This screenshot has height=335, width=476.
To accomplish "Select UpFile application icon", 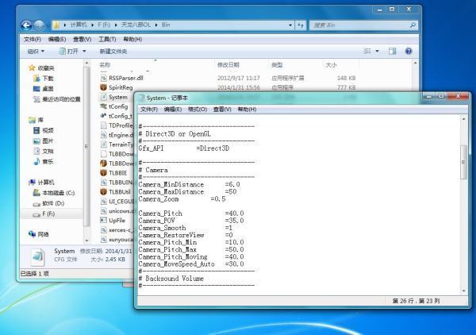I will pyautogui.click(x=103, y=220).
